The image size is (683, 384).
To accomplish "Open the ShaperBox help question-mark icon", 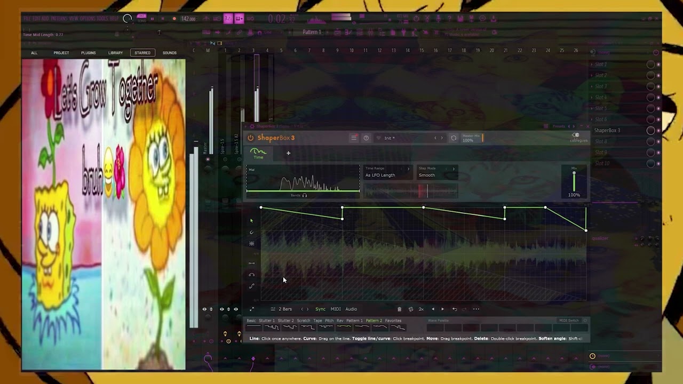I will (366, 138).
